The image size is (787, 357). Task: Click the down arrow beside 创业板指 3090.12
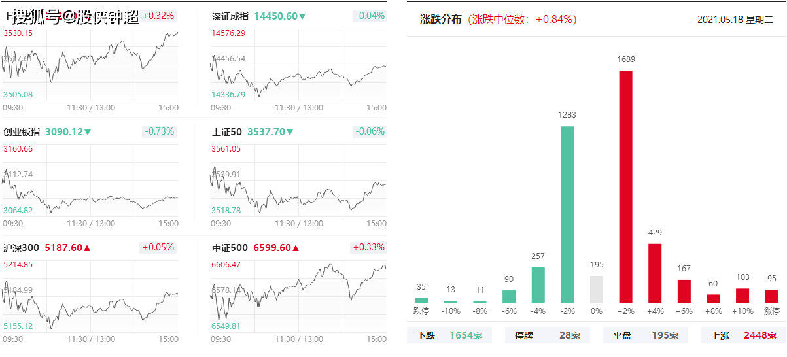pos(88,132)
